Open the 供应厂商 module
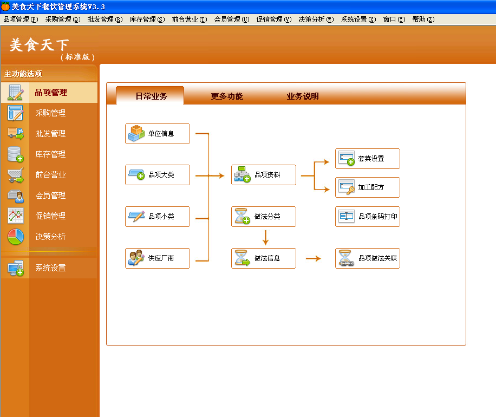The image size is (496, 417). pyautogui.click(x=158, y=258)
